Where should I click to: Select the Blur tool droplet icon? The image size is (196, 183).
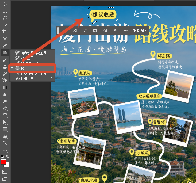pyautogui.click(x=5, y=94)
